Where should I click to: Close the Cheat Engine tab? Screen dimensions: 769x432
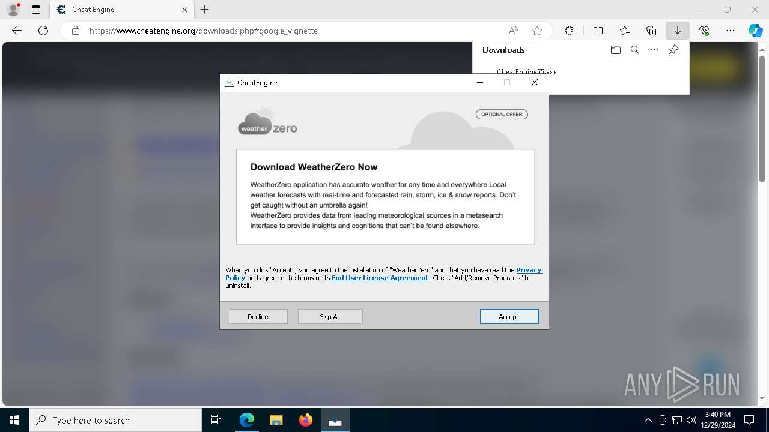pyautogui.click(x=184, y=10)
